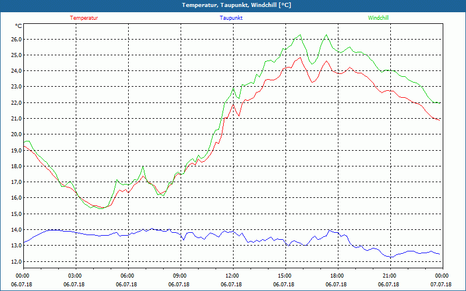
Task: Click the 23,0 y-axis value
Action: pos(16,87)
